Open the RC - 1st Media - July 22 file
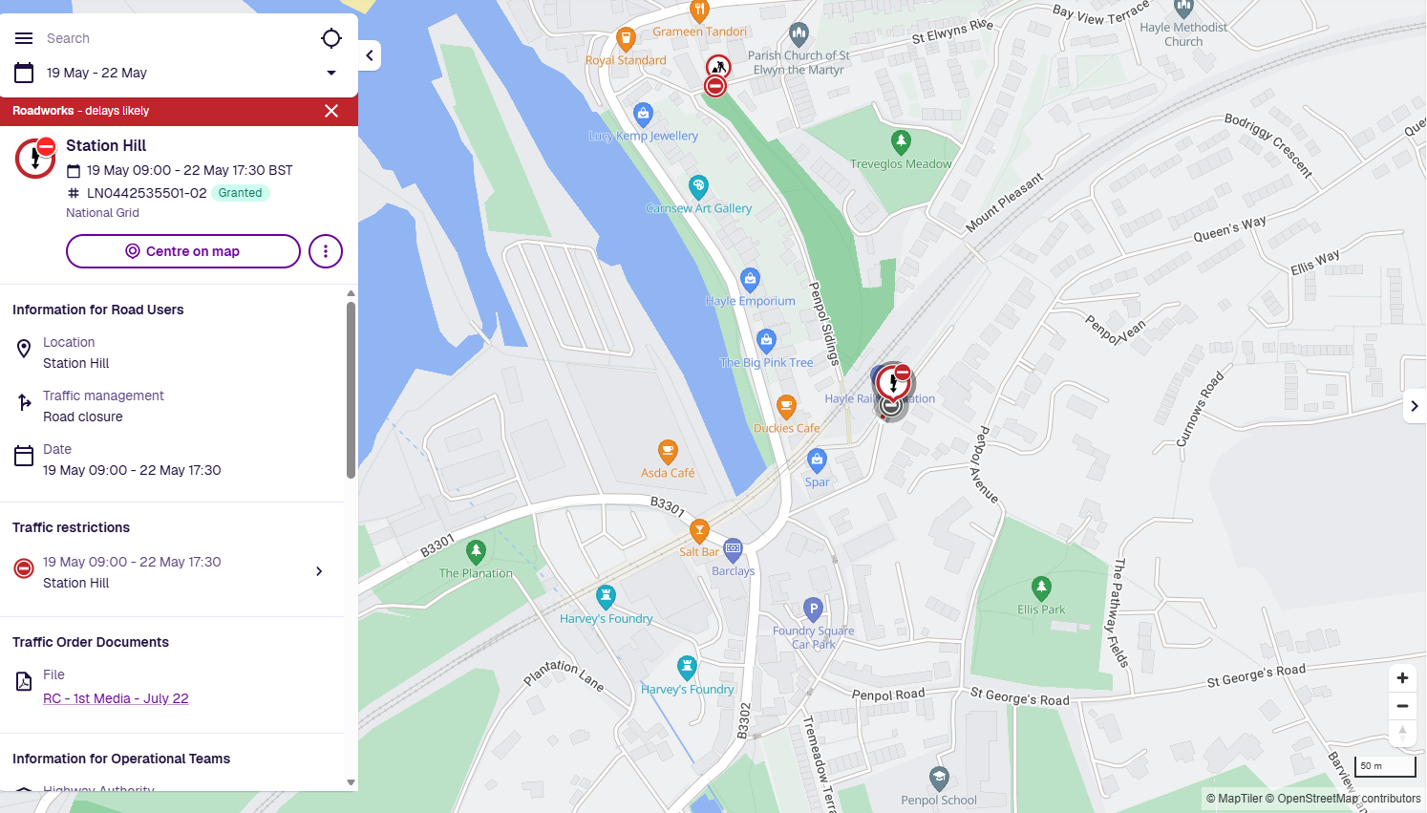Viewport: 1427px width, 813px height. click(116, 698)
